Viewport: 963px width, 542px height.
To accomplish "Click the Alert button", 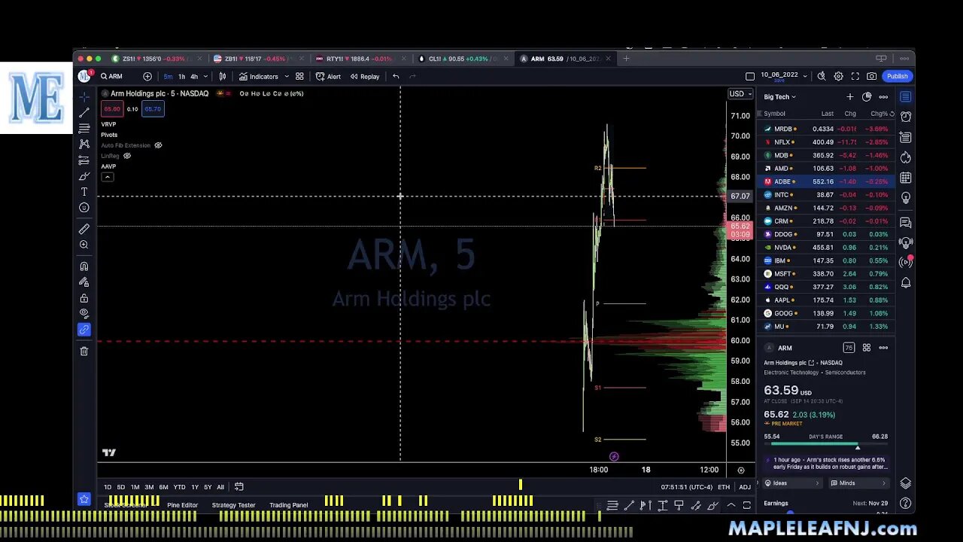I will pyautogui.click(x=328, y=76).
